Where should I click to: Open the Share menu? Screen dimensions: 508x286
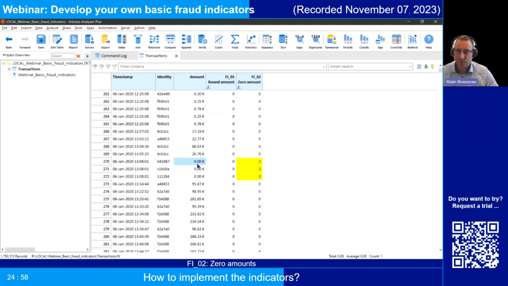click(66, 28)
